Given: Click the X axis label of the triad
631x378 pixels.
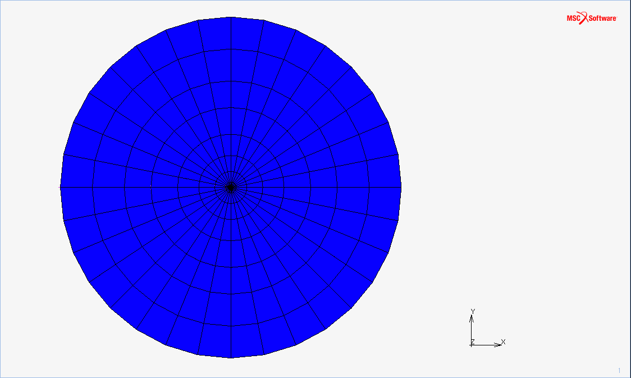Looking at the screenshot, I should pyautogui.click(x=503, y=341).
